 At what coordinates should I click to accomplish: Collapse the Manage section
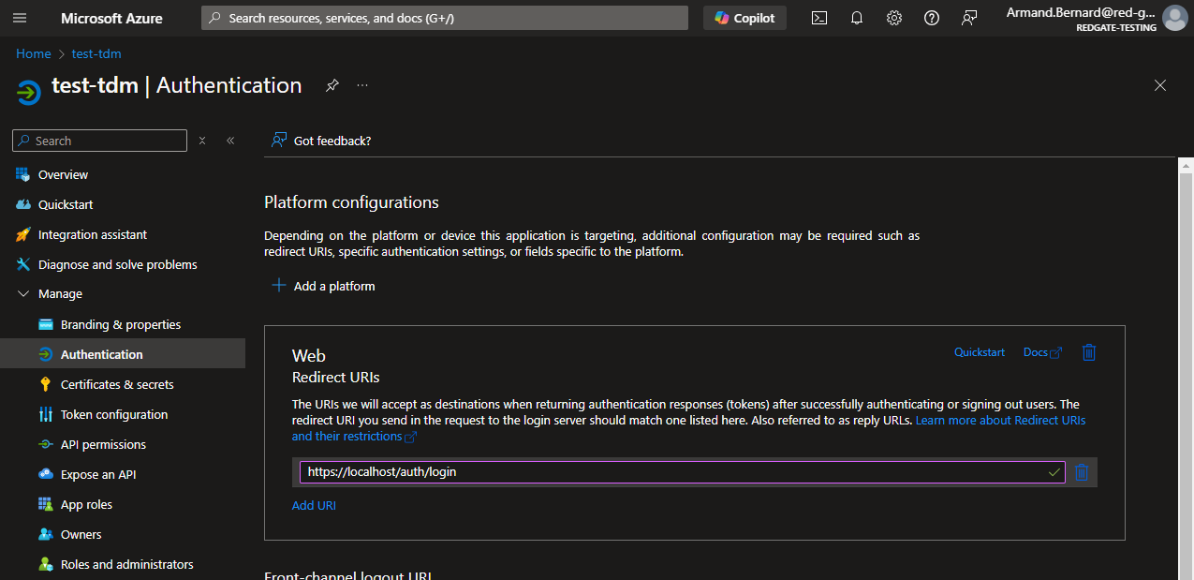click(x=23, y=294)
